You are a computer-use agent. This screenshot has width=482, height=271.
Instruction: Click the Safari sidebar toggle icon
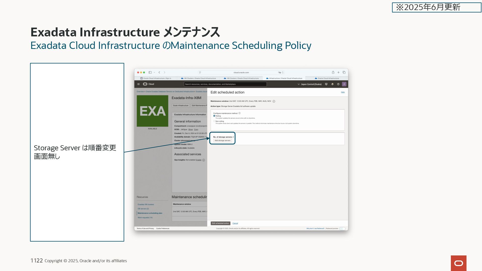(150, 73)
